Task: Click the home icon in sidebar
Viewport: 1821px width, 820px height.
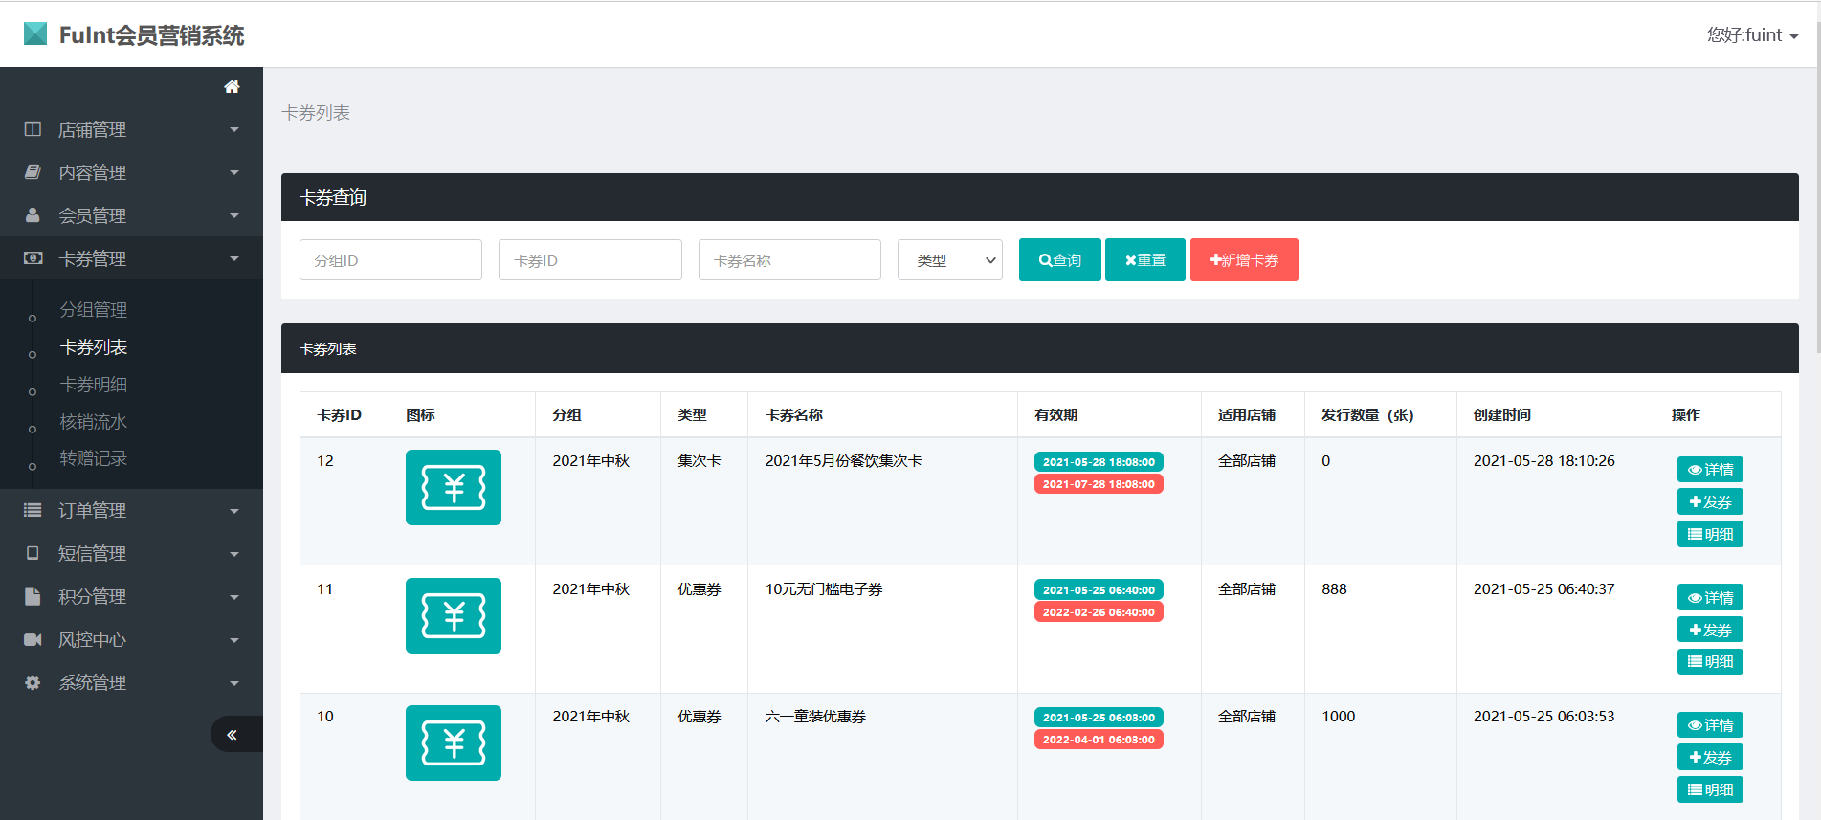Action: pos(232,87)
